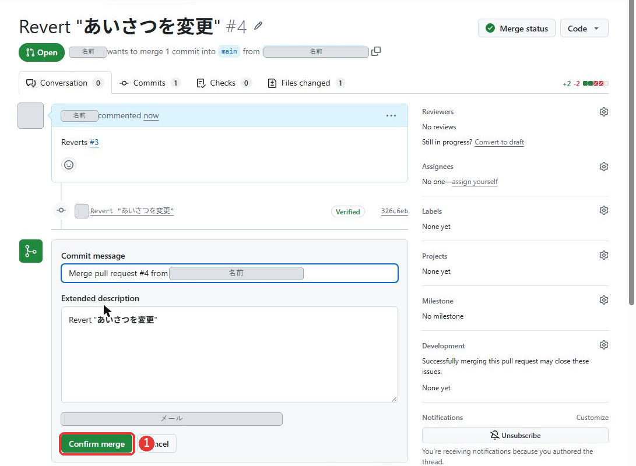Screen dimensions: 636x466
Task: Open the Reviewers gear settings
Action: point(603,112)
